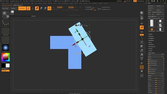Toggle Relax Plane Grid mode icon
167x94 pixels.
pos(164,69)
